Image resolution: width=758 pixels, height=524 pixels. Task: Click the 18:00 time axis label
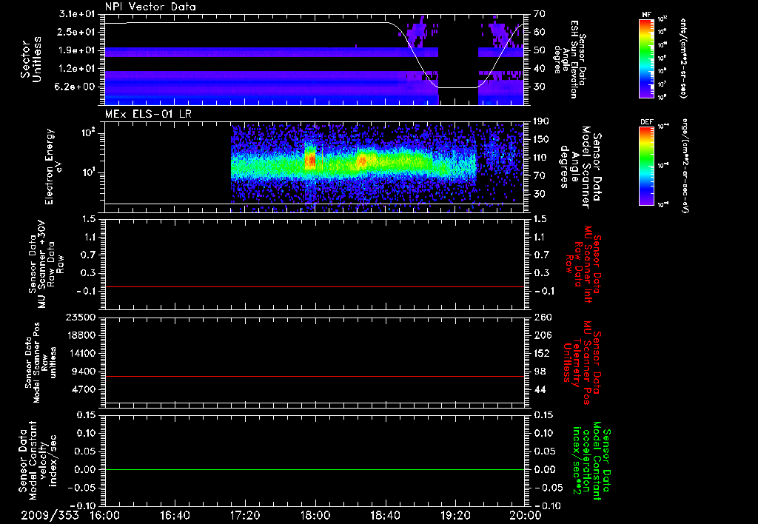[x=315, y=515]
